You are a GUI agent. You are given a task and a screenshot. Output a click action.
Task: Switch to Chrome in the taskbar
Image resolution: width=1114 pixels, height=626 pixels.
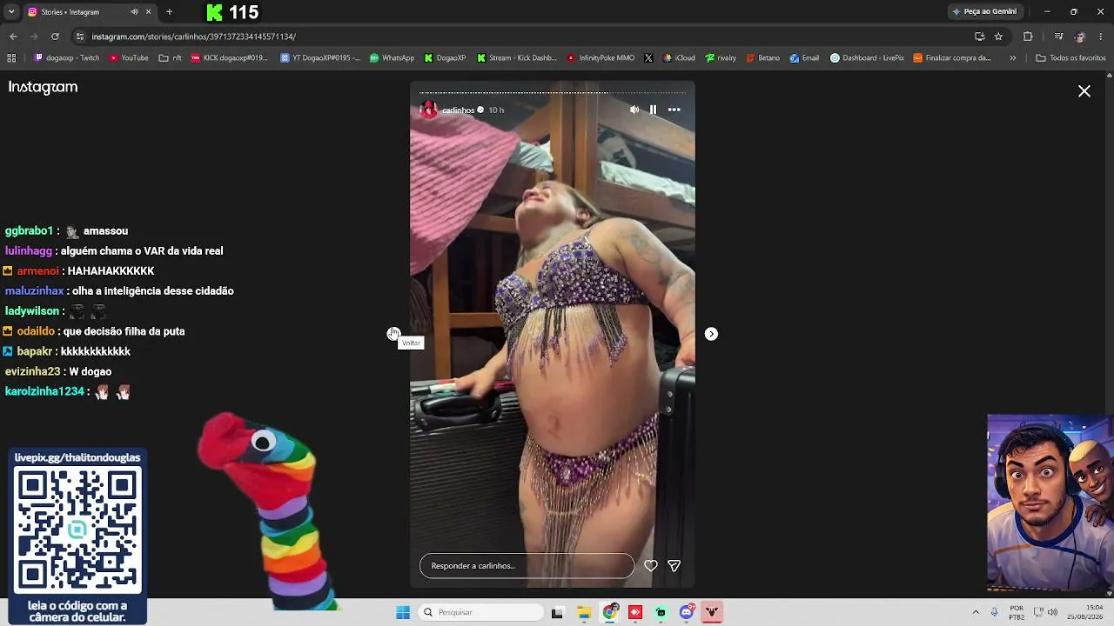tap(610, 612)
